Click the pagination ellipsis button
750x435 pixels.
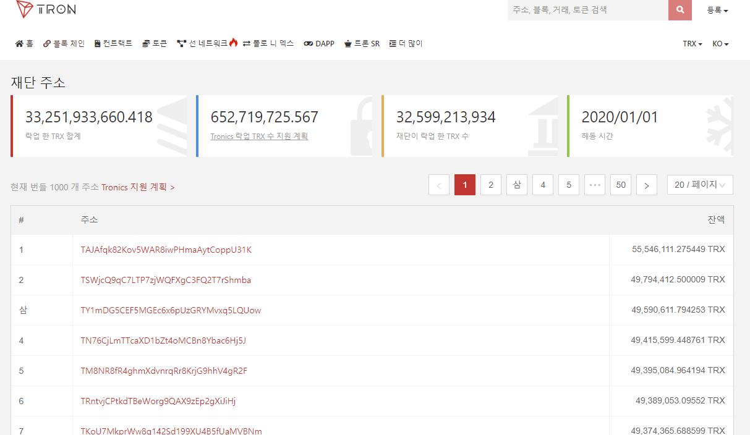tap(595, 185)
